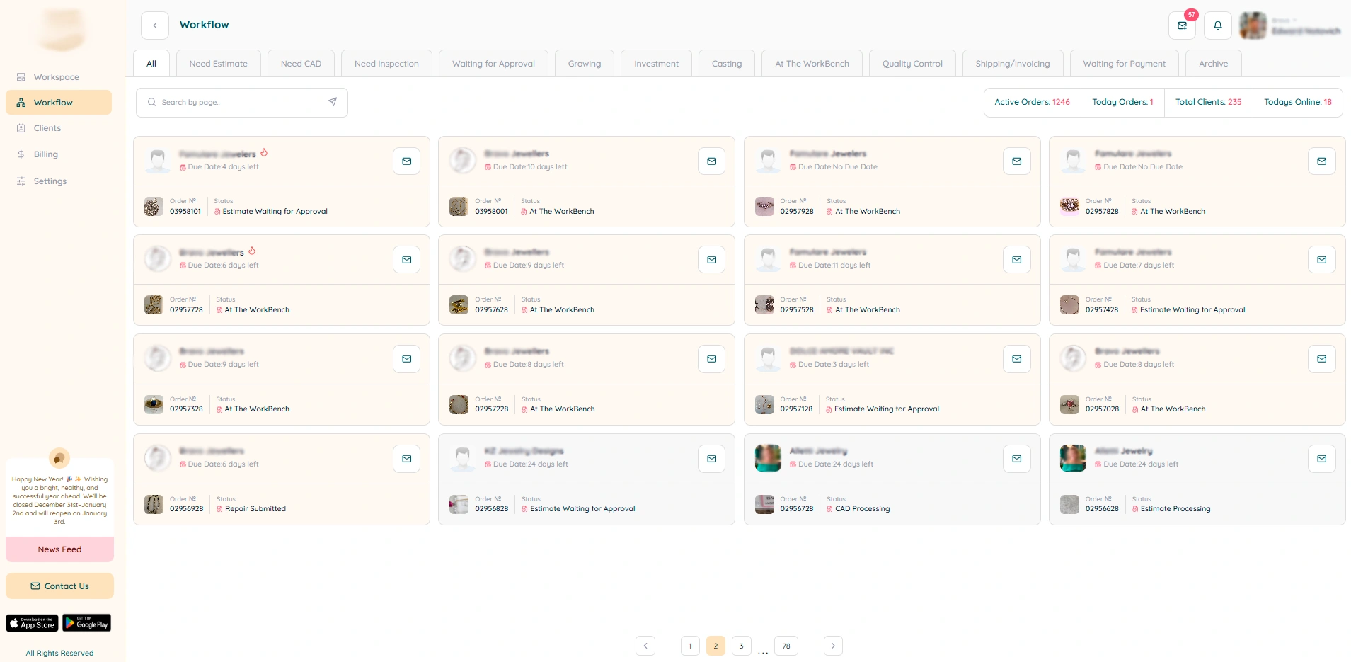Open Clients in the sidebar
The height and width of the screenshot is (662, 1351).
coord(58,128)
